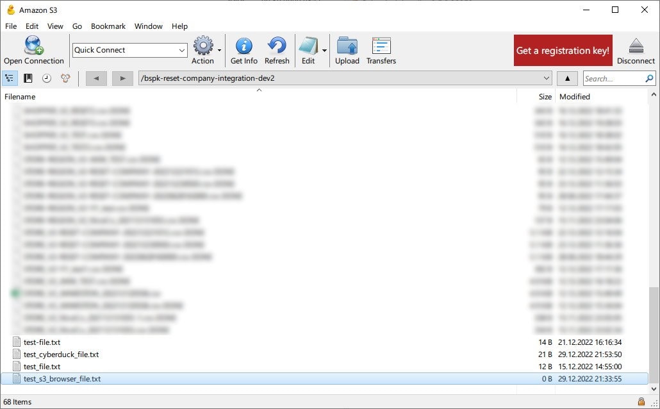
Task: Click the search magnifier icon
Action: (x=649, y=78)
